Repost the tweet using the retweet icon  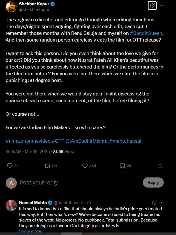[x=47, y=166]
